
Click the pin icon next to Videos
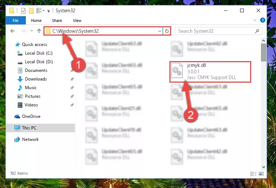[72, 105]
